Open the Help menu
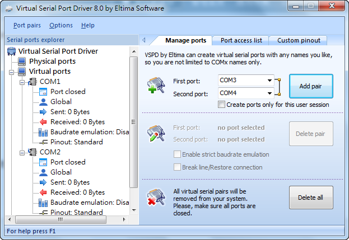The height and width of the screenshot is (240, 349). [88, 25]
